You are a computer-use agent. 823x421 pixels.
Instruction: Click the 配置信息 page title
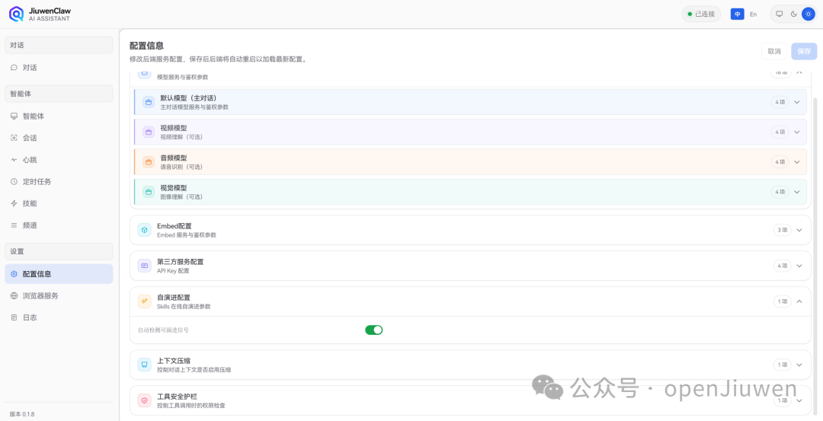coord(146,46)
